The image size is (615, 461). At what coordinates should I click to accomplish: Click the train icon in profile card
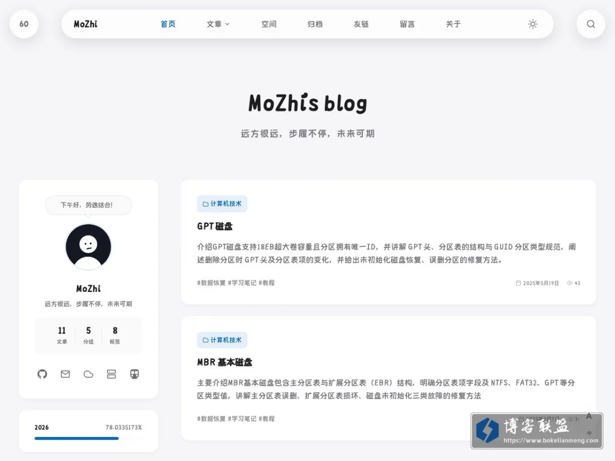pyautogui.click(x=134, y=374)
